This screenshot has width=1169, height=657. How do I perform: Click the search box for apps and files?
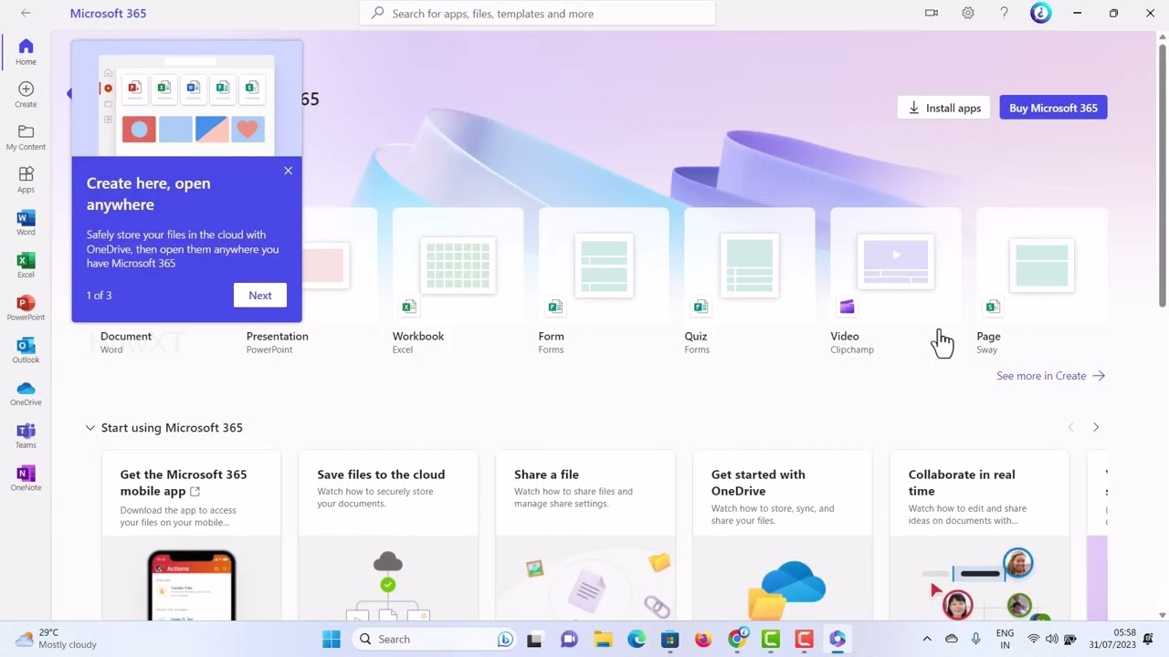[x=537, y=14]
